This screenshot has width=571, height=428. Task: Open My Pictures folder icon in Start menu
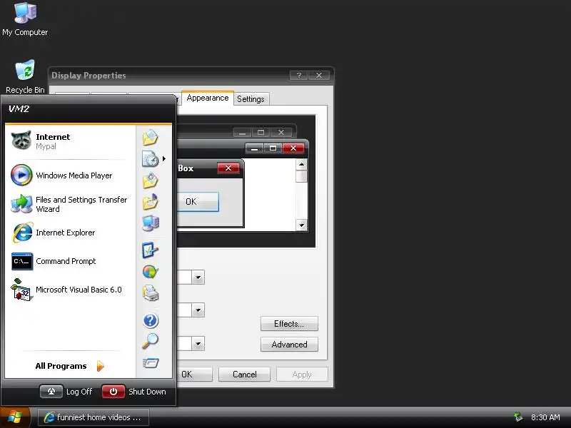150,180
